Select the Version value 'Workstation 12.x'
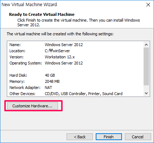The height and width of the screenshot is (143, 154). (60, 57)
